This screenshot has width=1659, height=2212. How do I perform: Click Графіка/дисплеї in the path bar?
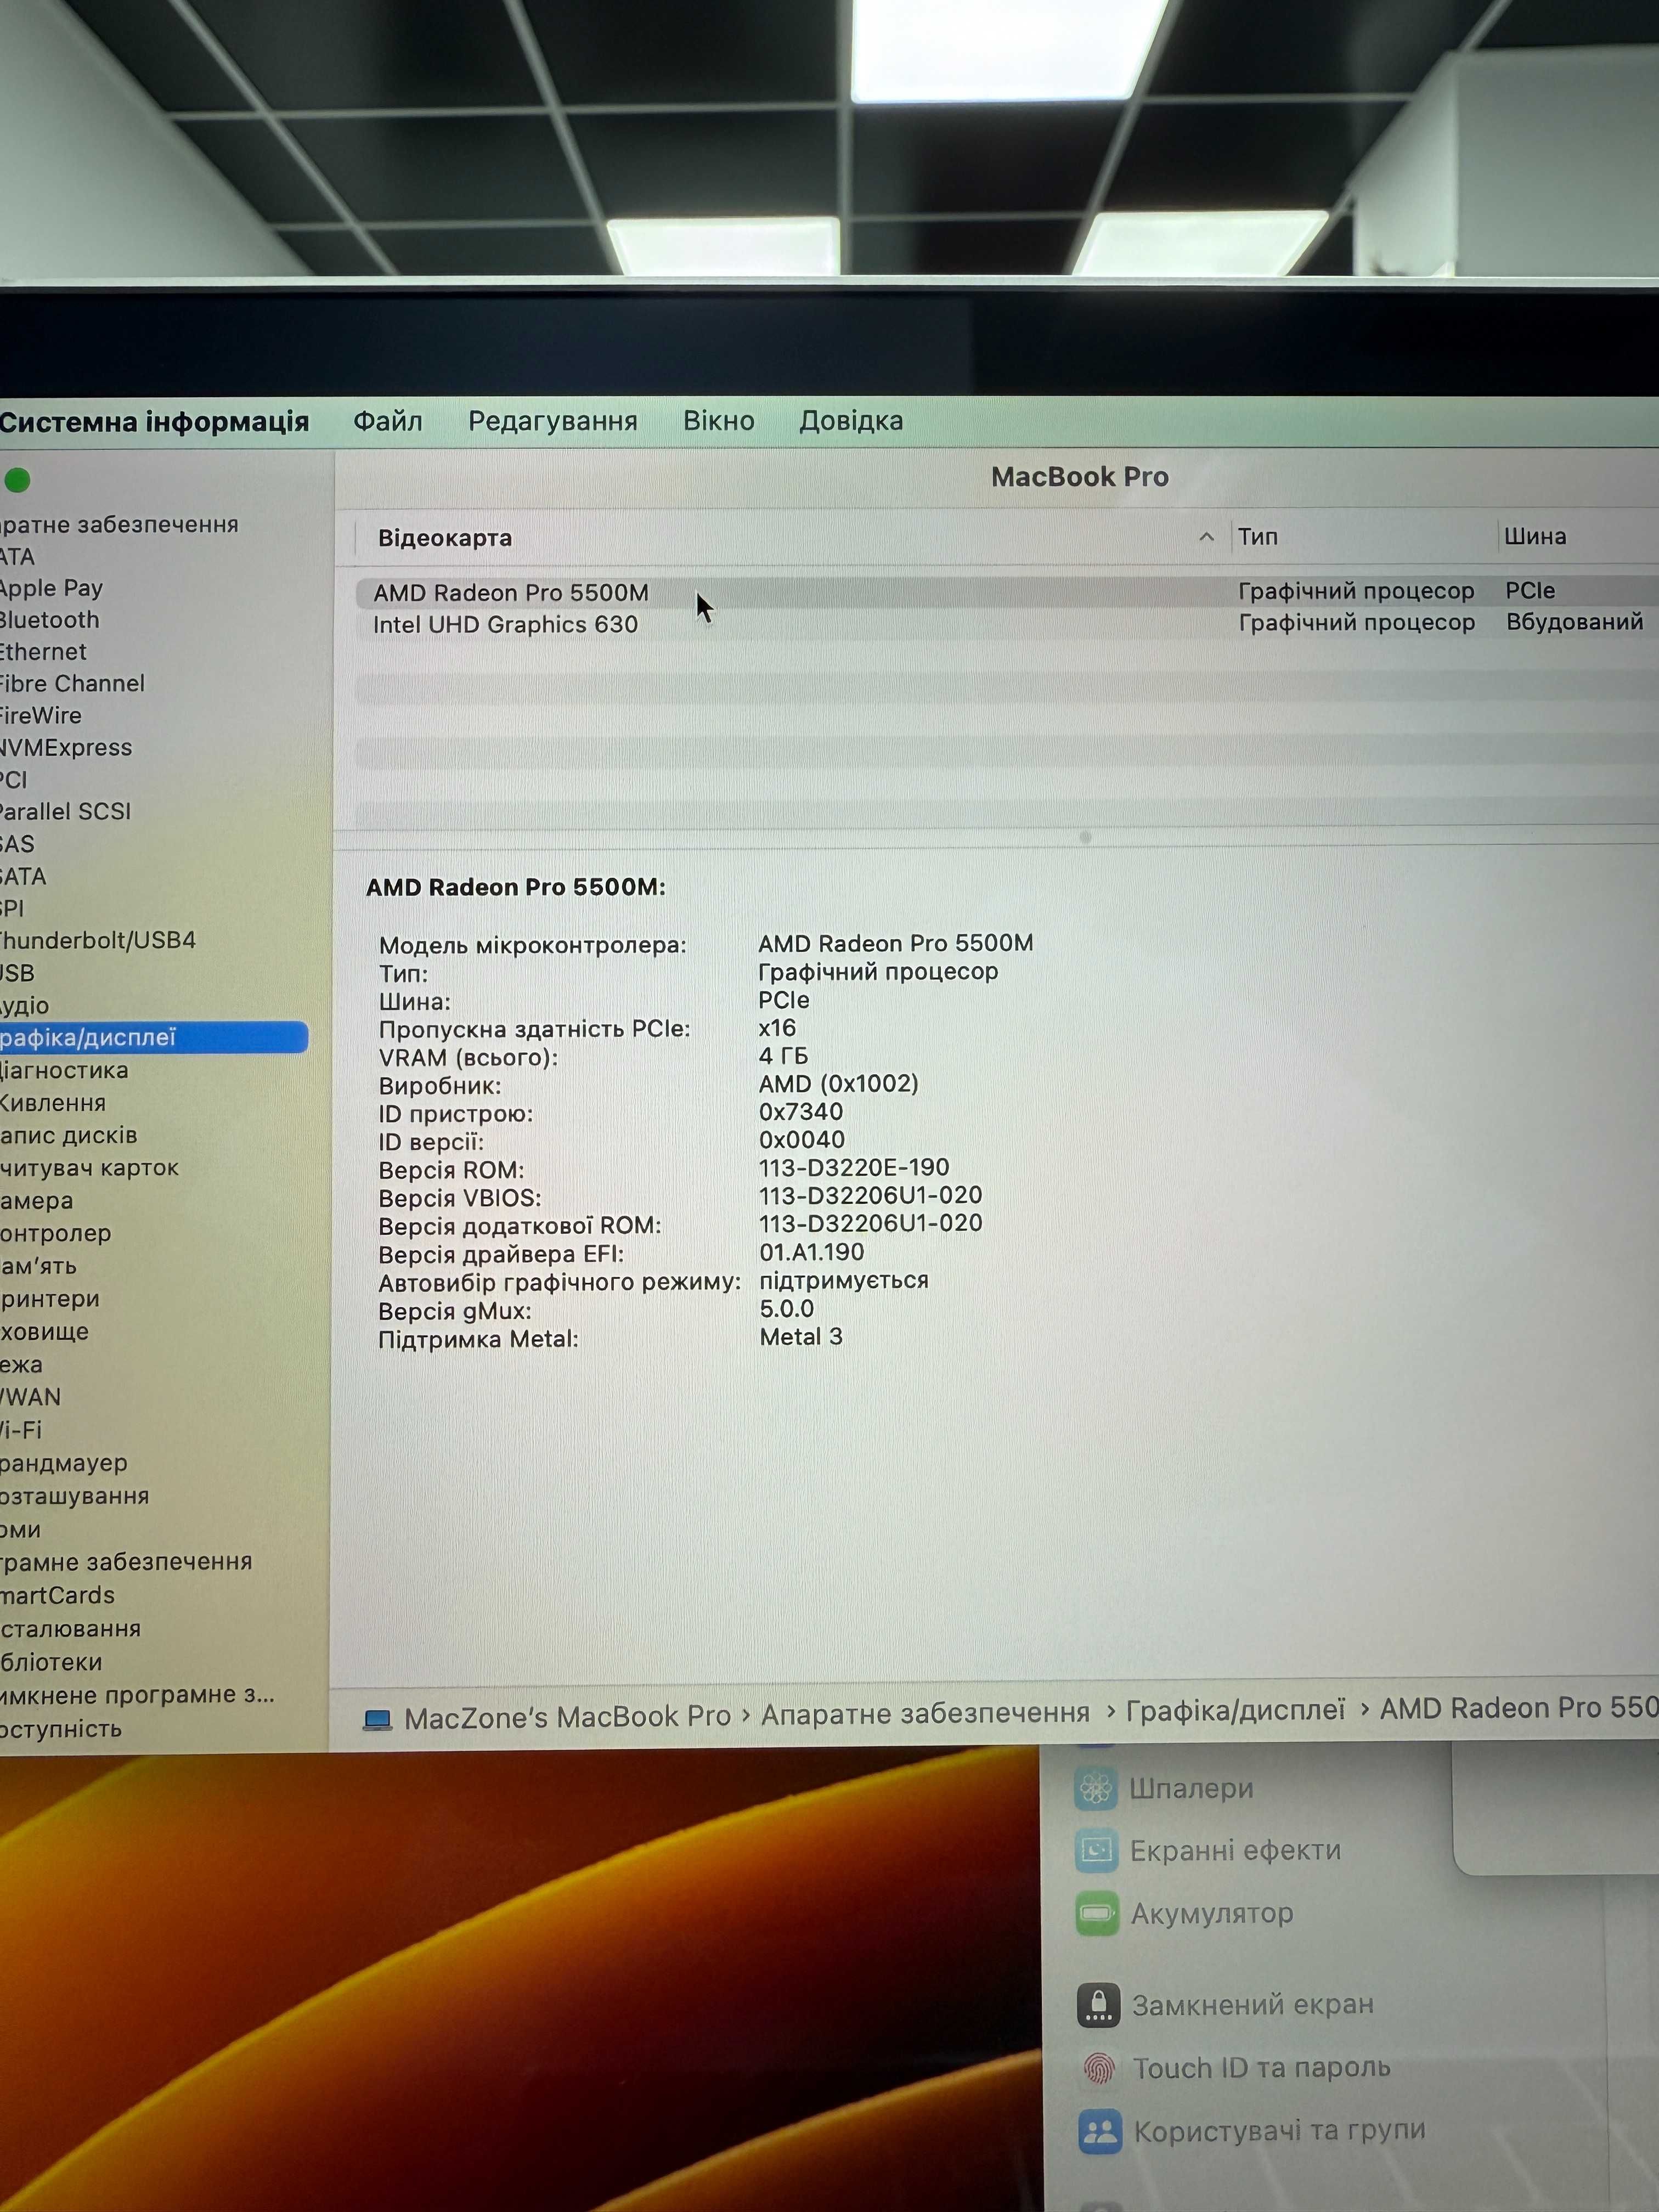click(1235, 1710)
